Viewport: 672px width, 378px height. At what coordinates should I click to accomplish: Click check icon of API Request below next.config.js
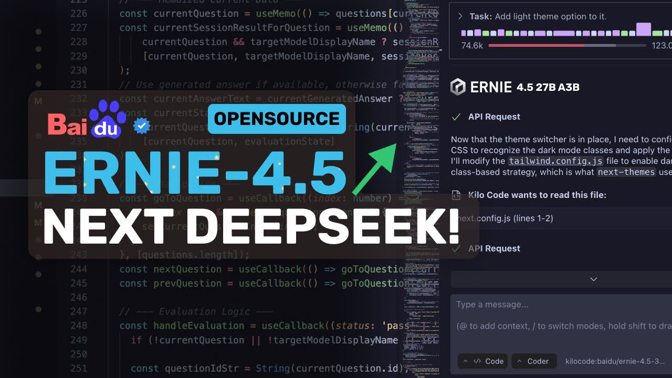(456, 248)
